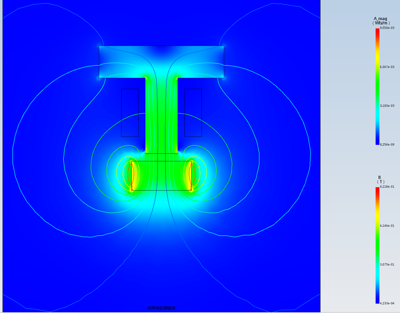Click the vertical stem of the T-shaped core

161,115
